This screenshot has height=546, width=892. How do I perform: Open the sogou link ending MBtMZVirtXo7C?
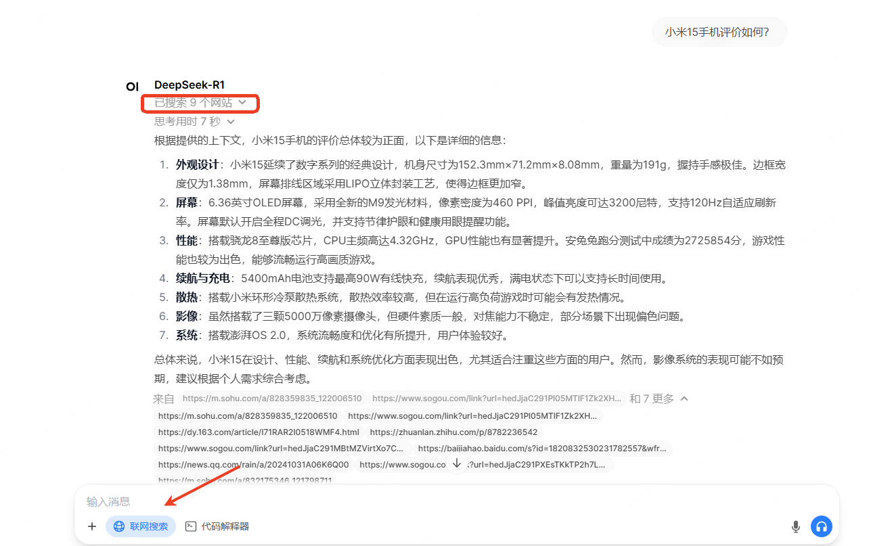click(281, 449)
